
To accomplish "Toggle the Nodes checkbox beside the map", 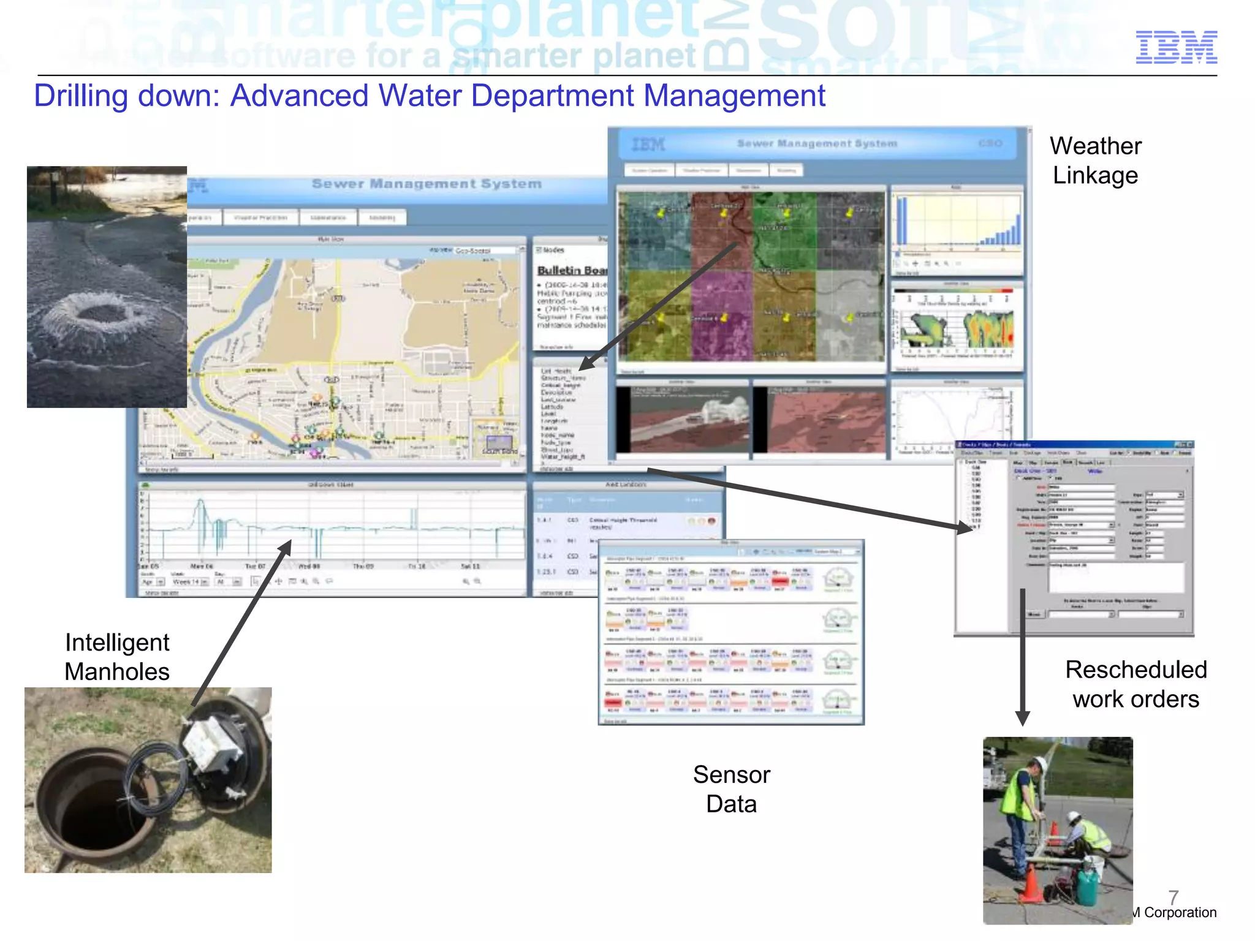I will (x=539, y=250).
